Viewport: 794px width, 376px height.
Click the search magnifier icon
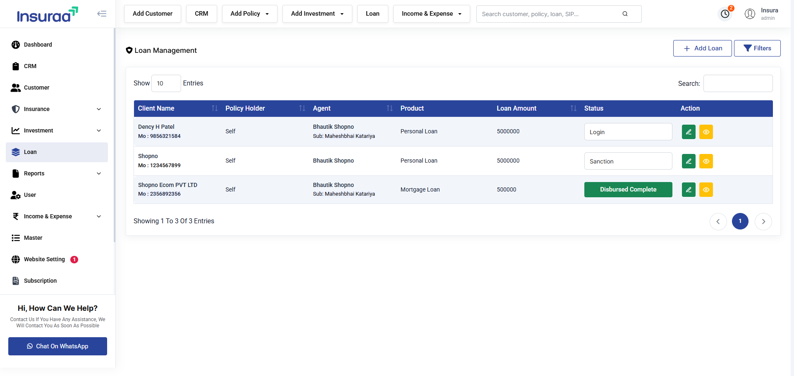point(625,14)
